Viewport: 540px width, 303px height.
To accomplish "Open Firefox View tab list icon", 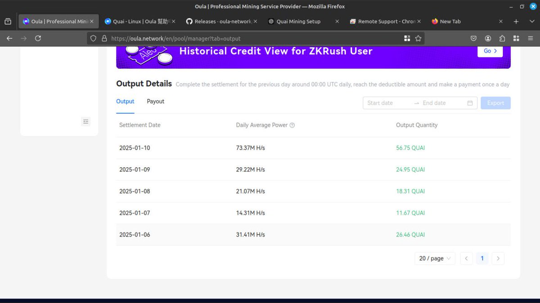I will (x=8, y=21).
